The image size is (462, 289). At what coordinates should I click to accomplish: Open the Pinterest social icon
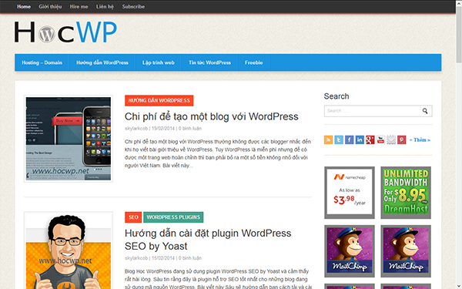[x=402, y=139]
